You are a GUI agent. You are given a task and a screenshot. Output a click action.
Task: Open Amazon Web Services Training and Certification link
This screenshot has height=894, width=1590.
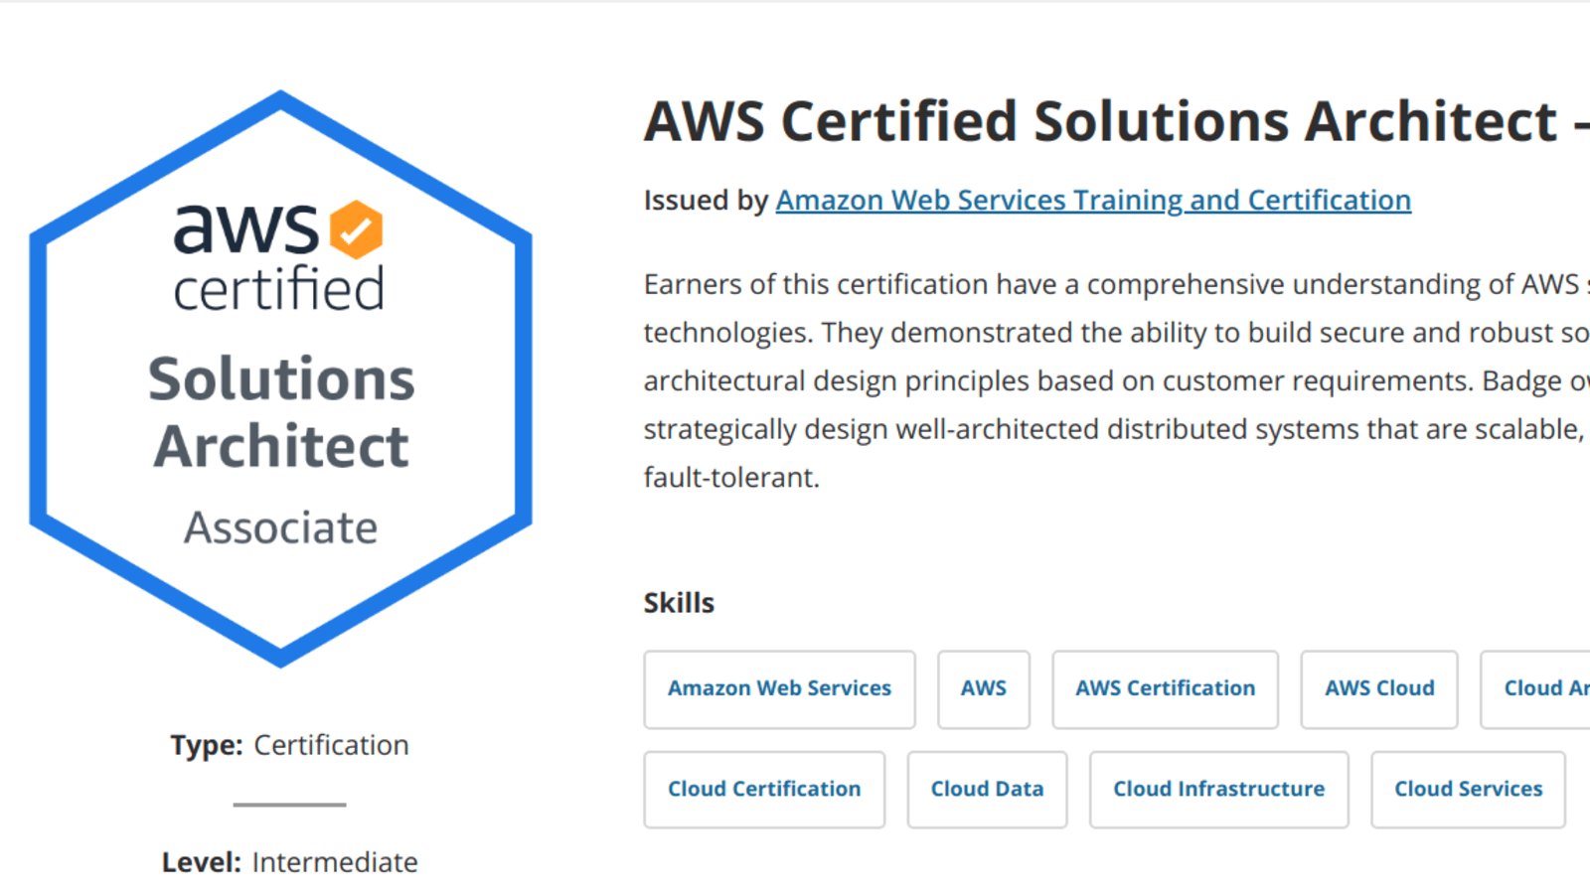click(1093, 201)
